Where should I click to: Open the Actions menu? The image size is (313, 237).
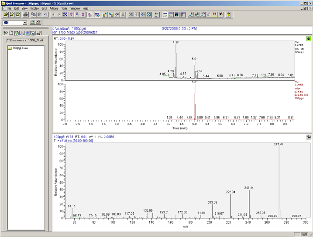coord(54,8)
